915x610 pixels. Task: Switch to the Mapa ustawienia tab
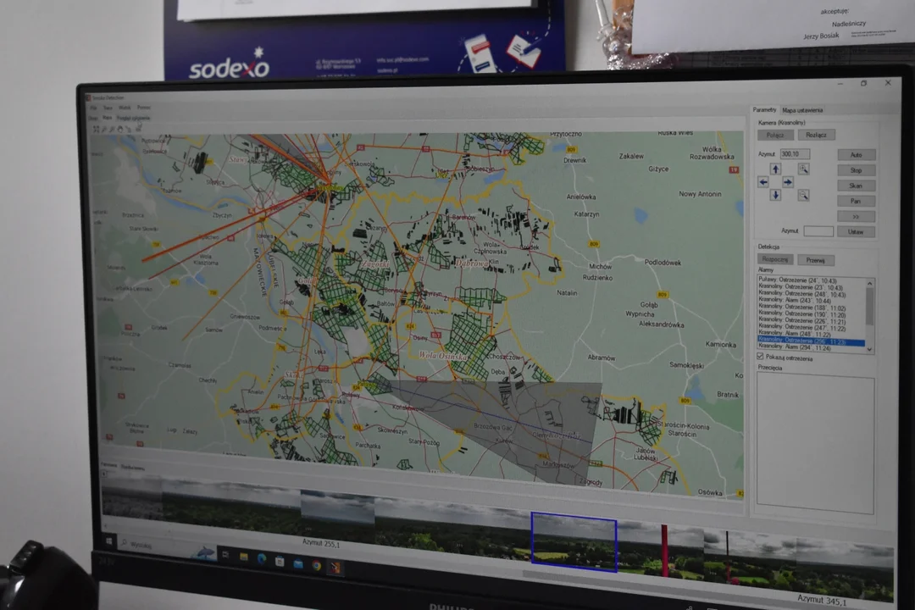(x=802, y=110)
